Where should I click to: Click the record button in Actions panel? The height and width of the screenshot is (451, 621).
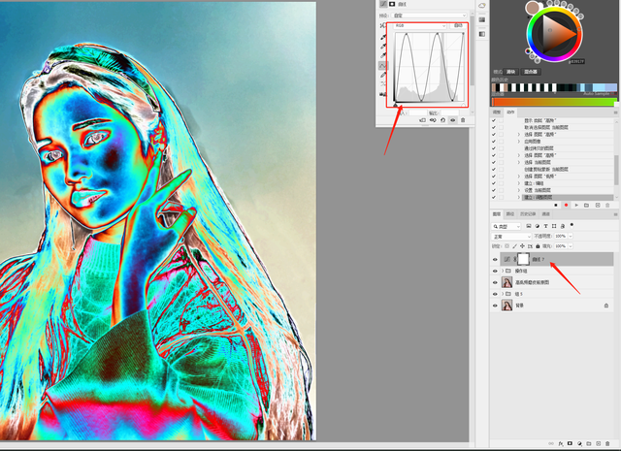coord(567,206)
